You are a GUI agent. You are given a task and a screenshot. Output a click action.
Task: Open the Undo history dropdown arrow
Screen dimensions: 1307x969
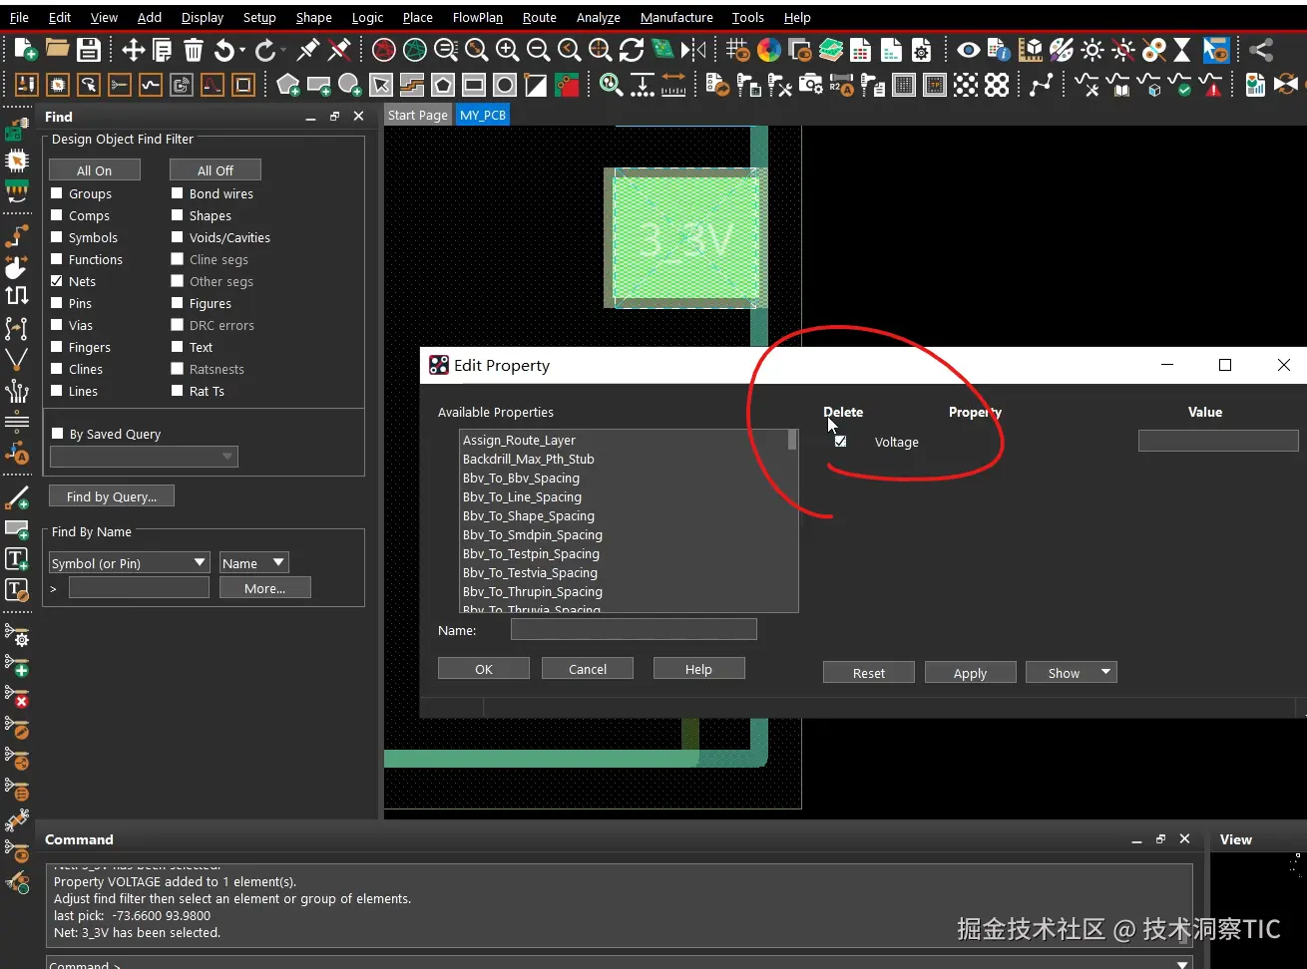click(x=242, y=50)
